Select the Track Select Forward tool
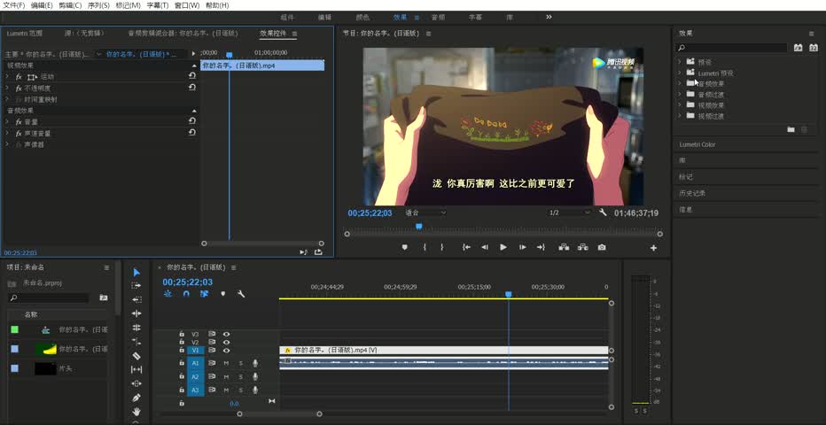Viewport: 826px width, 425px height. (x=136, y=286)
